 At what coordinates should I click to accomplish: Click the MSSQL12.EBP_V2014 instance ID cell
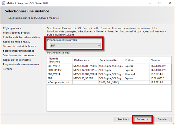[x=85, y=74]
